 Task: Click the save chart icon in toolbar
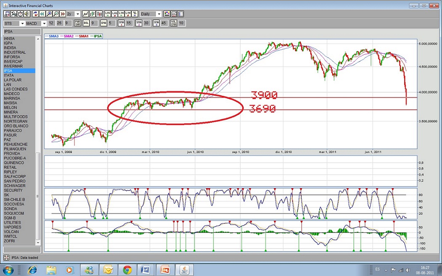click(x=7, y=14)
